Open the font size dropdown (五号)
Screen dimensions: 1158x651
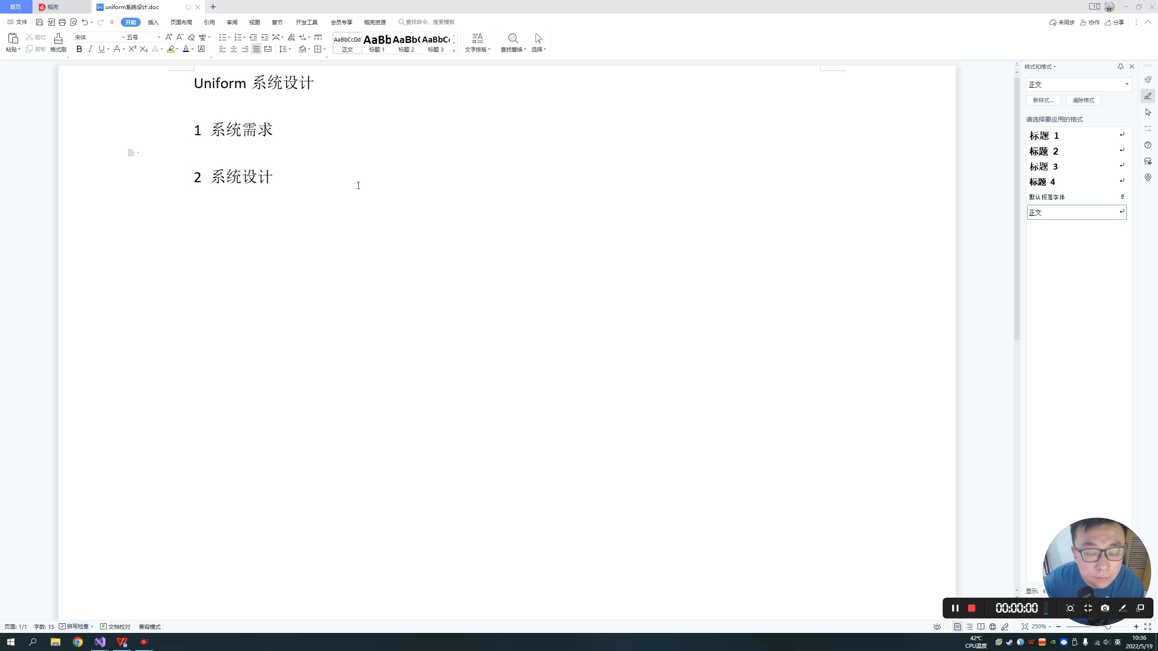point(159,38)
